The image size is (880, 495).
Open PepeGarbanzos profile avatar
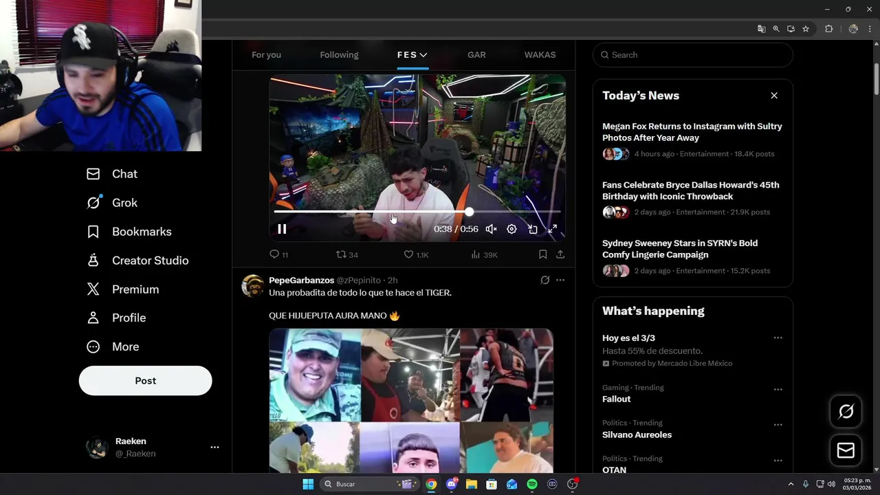coord(253,285)
